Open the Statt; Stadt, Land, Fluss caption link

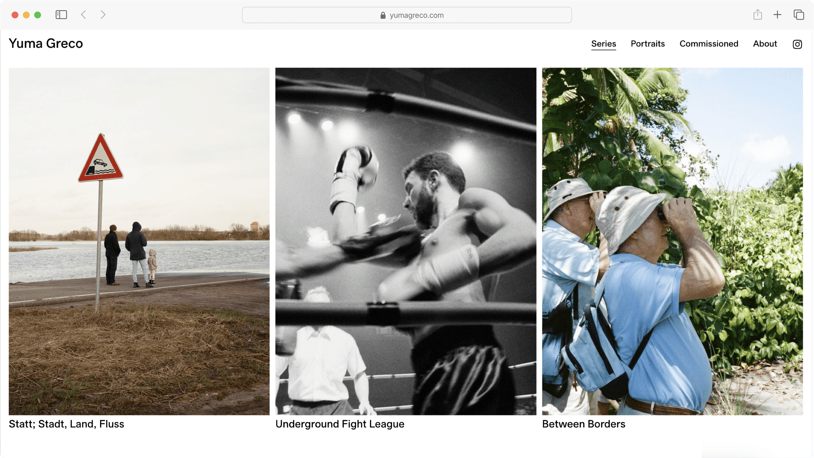[66, 424]
